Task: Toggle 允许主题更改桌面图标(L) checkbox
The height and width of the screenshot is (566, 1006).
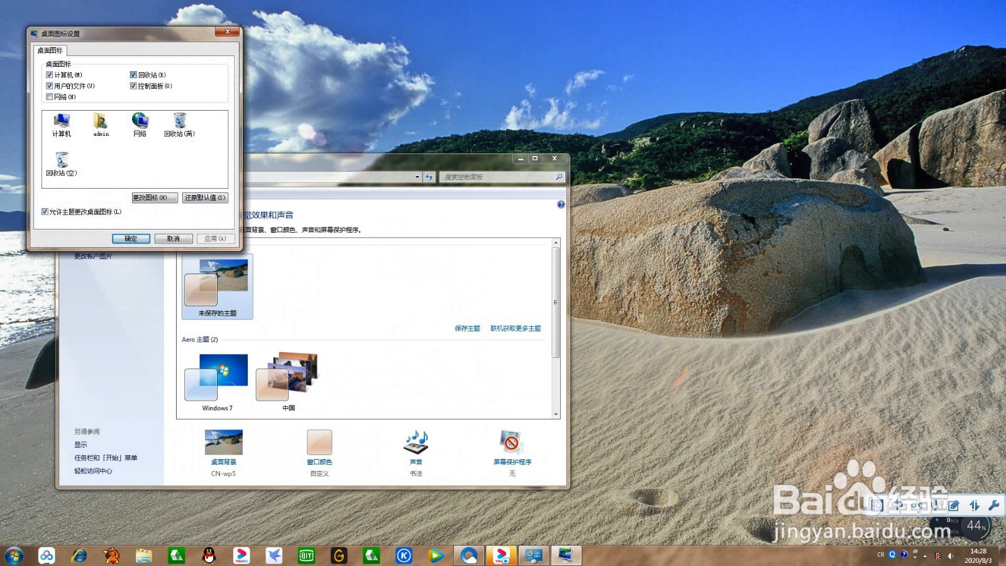Action: pyautogui.click(x=45, y=212)
